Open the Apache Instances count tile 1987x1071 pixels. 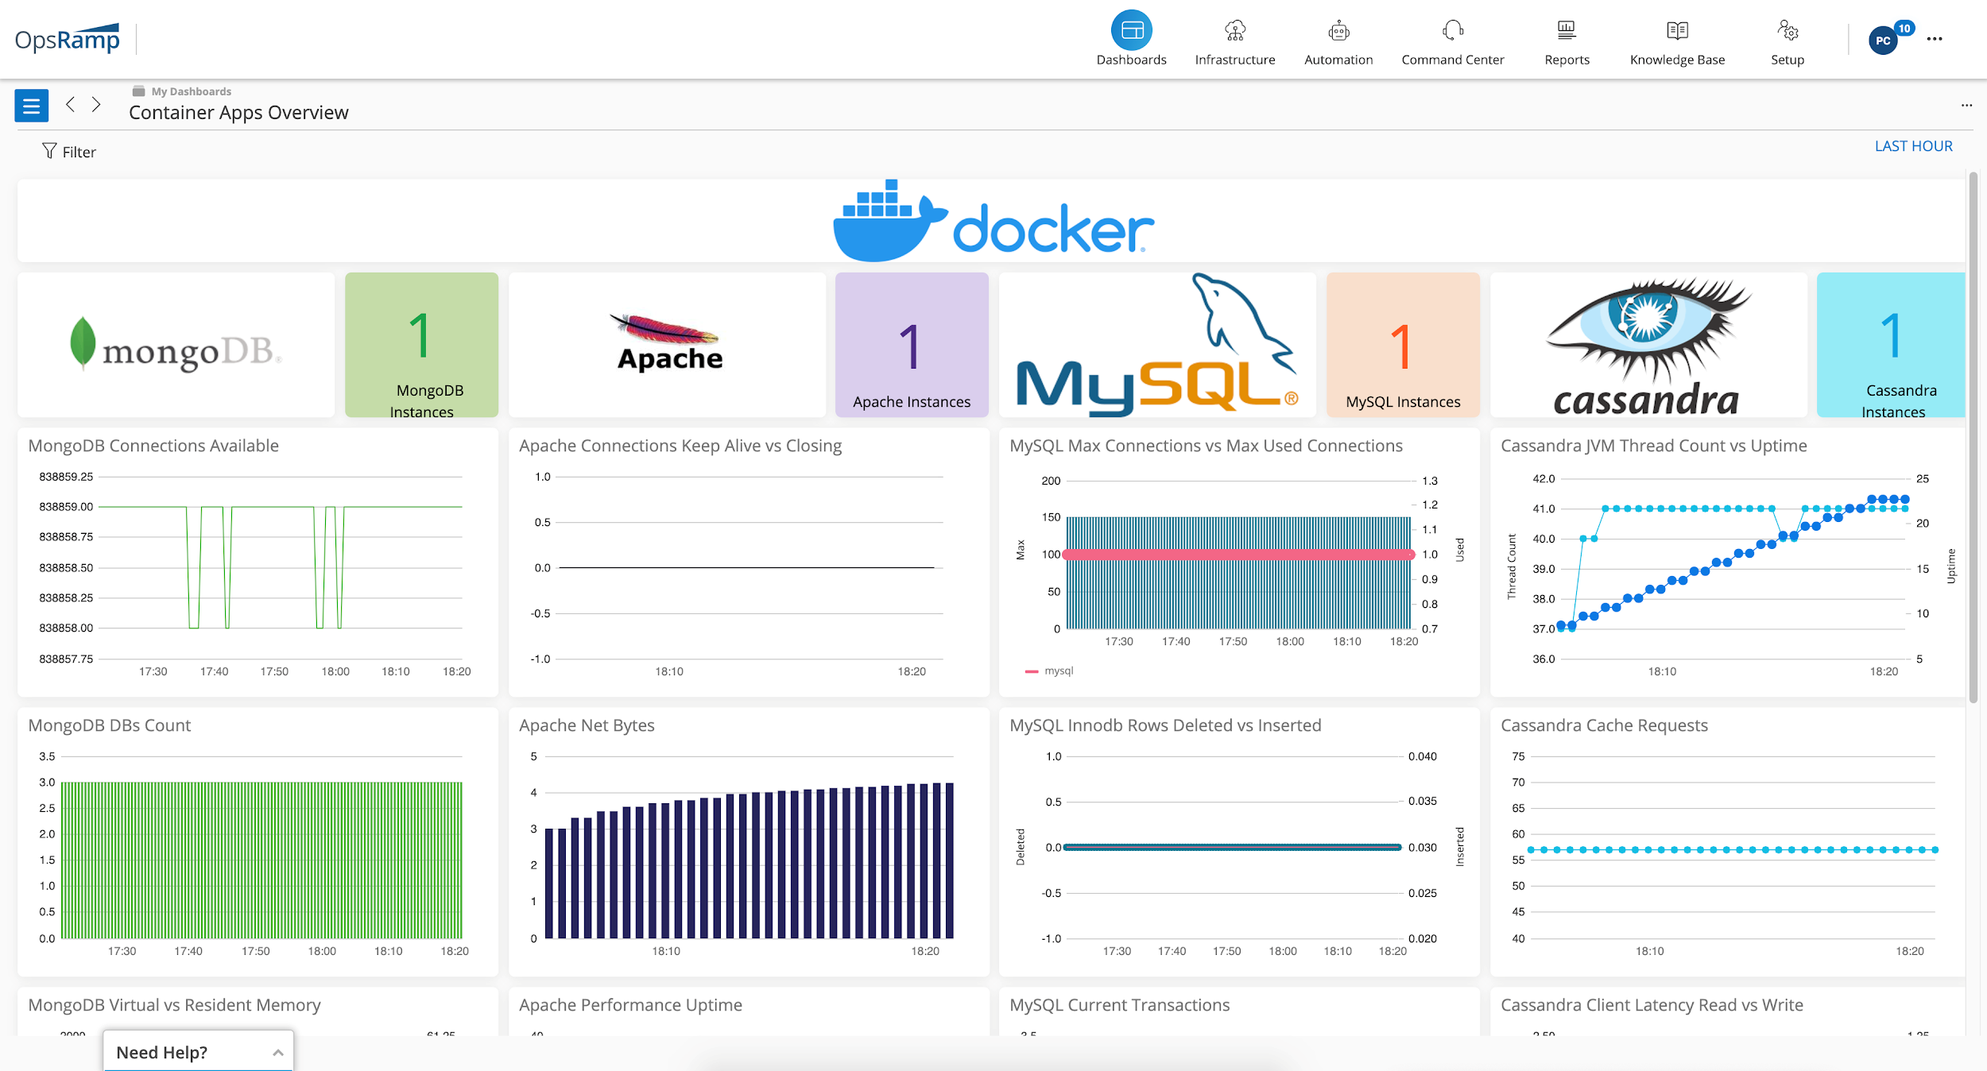click(912, 345)
